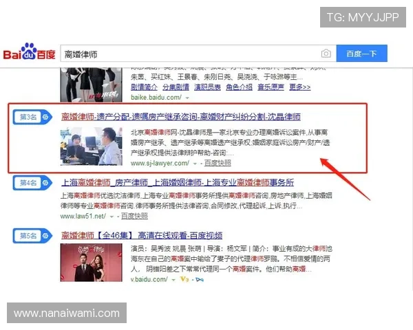
Task: Open the 角色介绍 link
Action: [239, 87]
